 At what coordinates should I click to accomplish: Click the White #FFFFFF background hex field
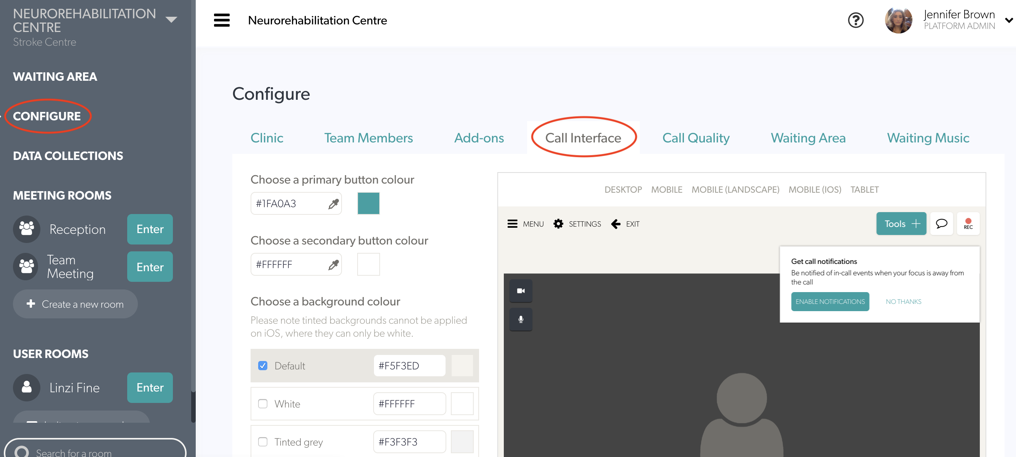409,403
